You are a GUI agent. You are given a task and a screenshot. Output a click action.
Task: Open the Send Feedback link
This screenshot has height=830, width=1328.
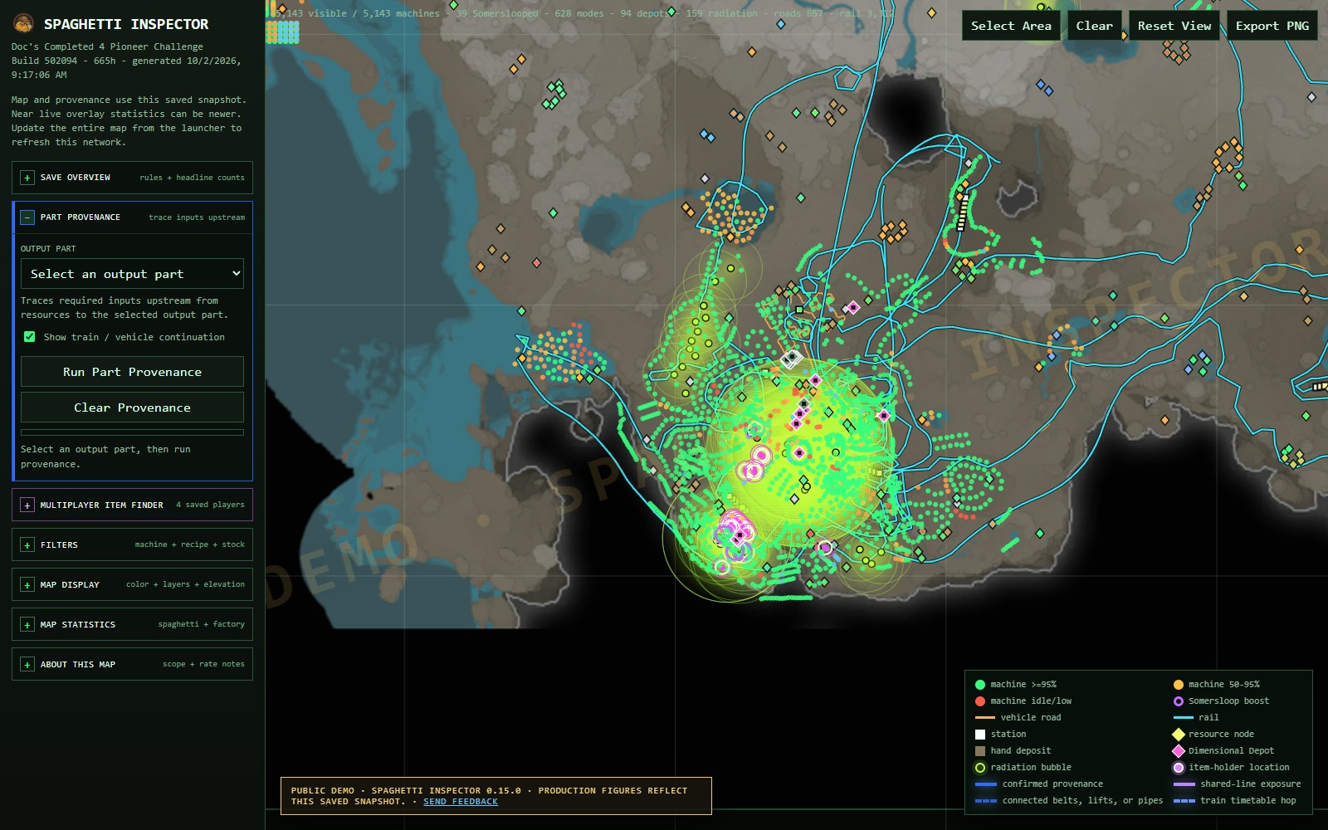461,802
